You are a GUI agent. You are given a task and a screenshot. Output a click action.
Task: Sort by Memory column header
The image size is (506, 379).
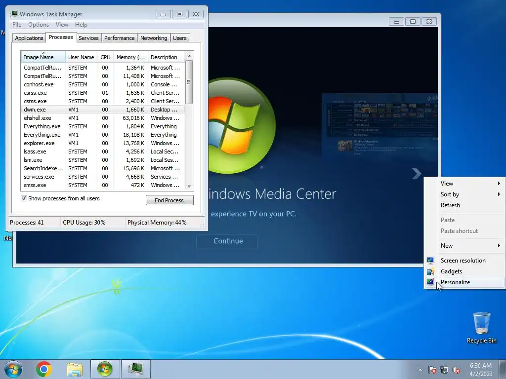pos(130,57)
